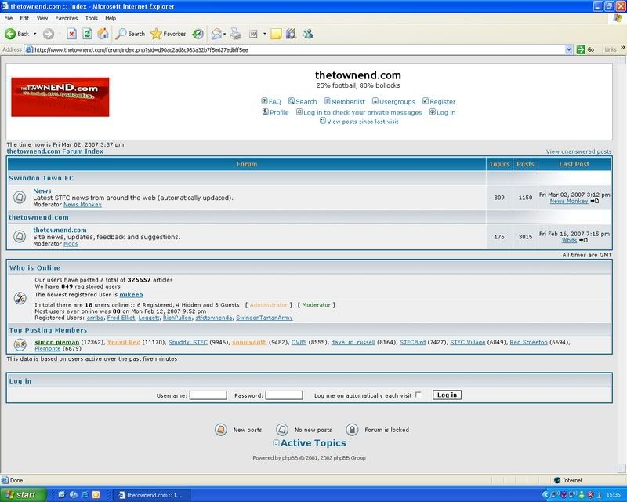Go to the Home page icon
The width and height of the screenshot is (627, 502).
coord(103,34)
